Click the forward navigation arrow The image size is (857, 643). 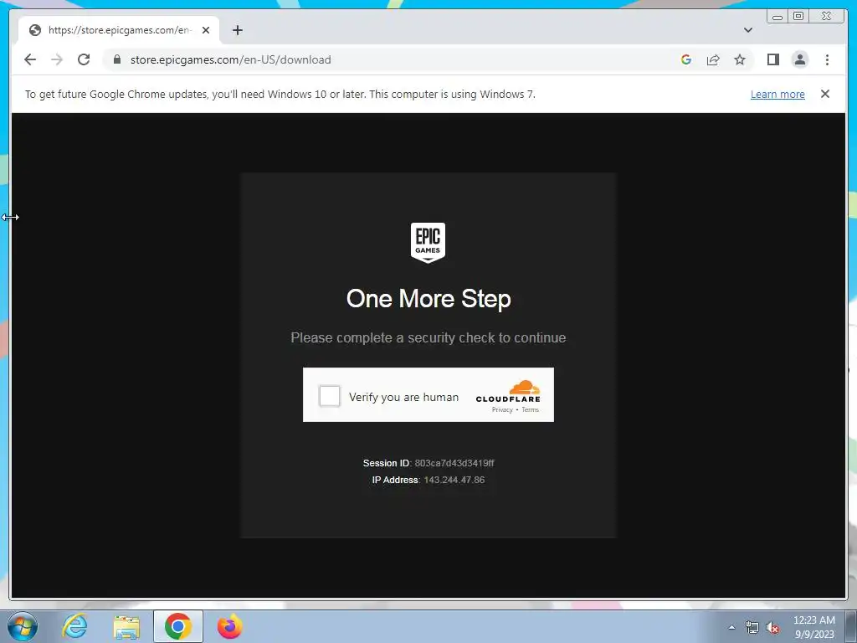[x=57, y=59]
